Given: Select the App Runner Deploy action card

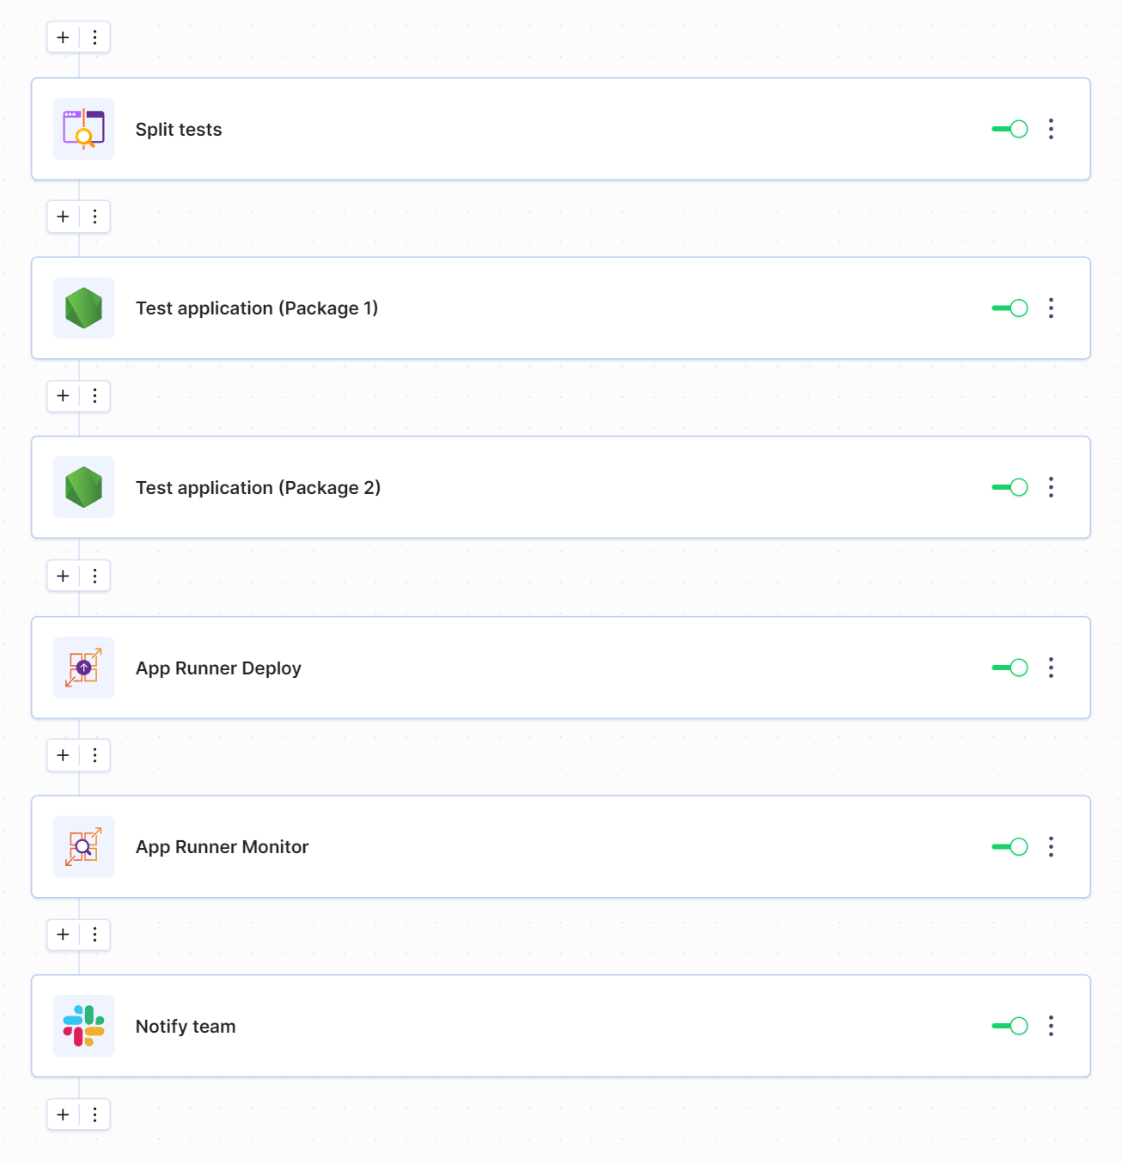Looking at the screenshot, I should pos(558,668).
